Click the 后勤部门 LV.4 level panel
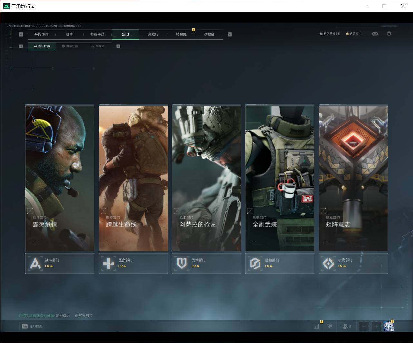The image size is (413, 343). (280, 263)
